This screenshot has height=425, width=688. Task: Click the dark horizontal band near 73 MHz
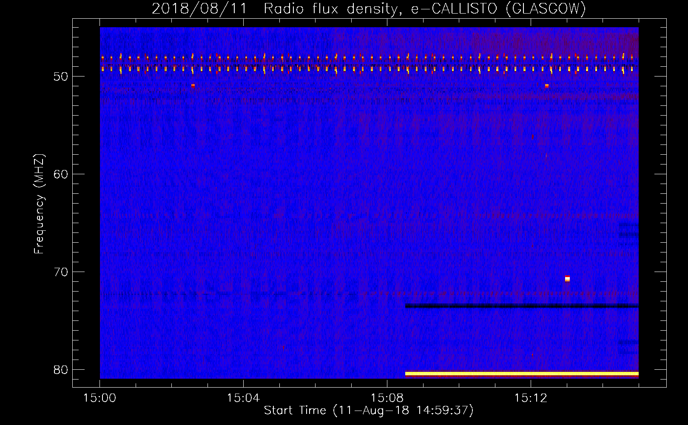pos(522,306)
